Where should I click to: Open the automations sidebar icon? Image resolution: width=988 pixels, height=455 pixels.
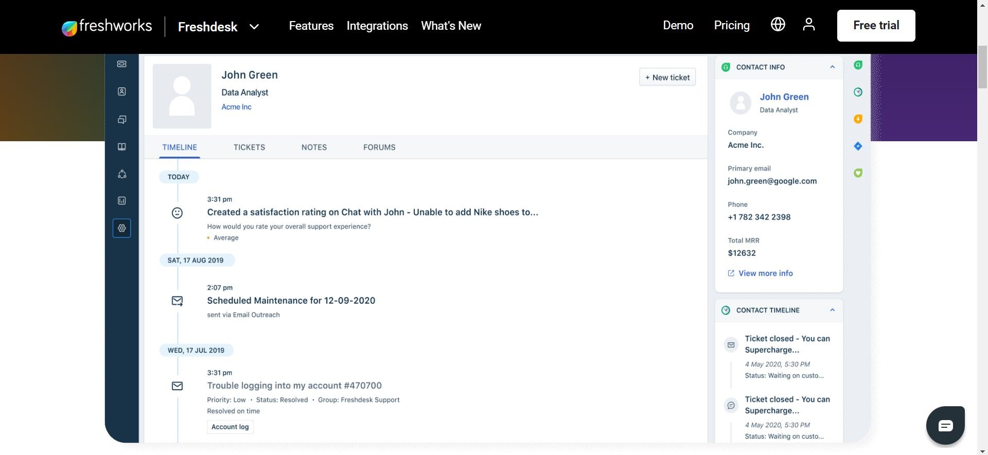pos(122,174)
